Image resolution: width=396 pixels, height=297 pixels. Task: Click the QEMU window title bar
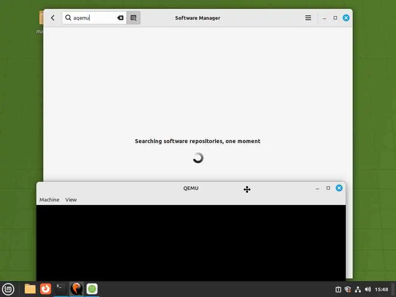pos(191,188)
